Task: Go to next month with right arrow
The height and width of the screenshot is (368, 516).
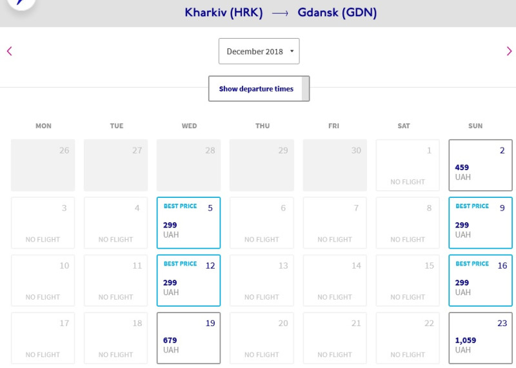Action: (x=509, y=52)
